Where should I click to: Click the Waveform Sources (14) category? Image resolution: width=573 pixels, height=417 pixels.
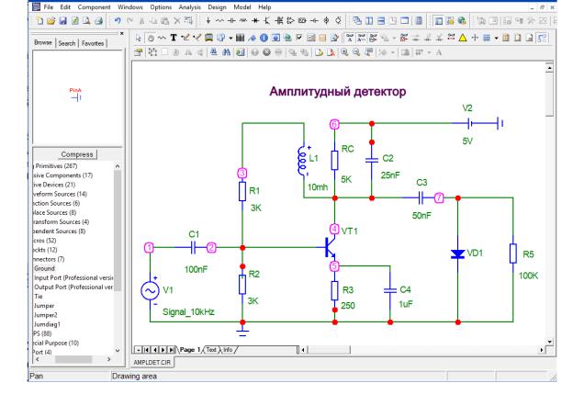pos(60,194)
